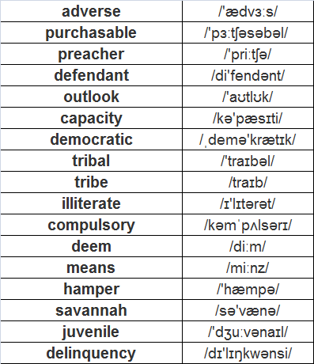This screenshot has width=314, height=364.
Task: Select the pronunciation cell for 'outlook'
Action: [x=248, y=97]
